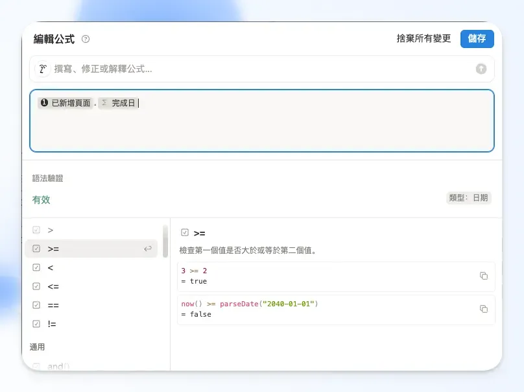This screenshot has height=392, width=524.
Task: Click the 類型：日期 type badge
Action: pos(468,198)
